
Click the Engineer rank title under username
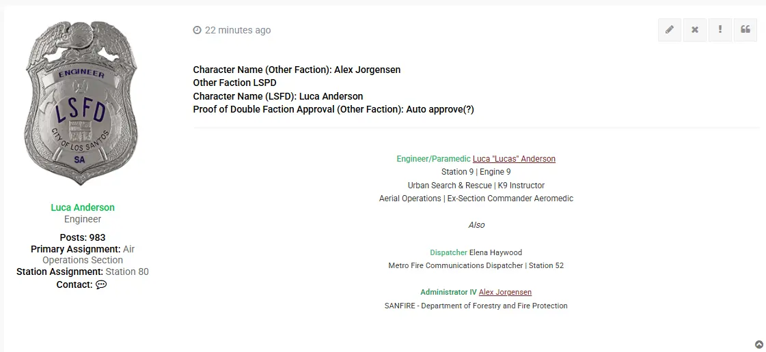(x=83, y=220)
